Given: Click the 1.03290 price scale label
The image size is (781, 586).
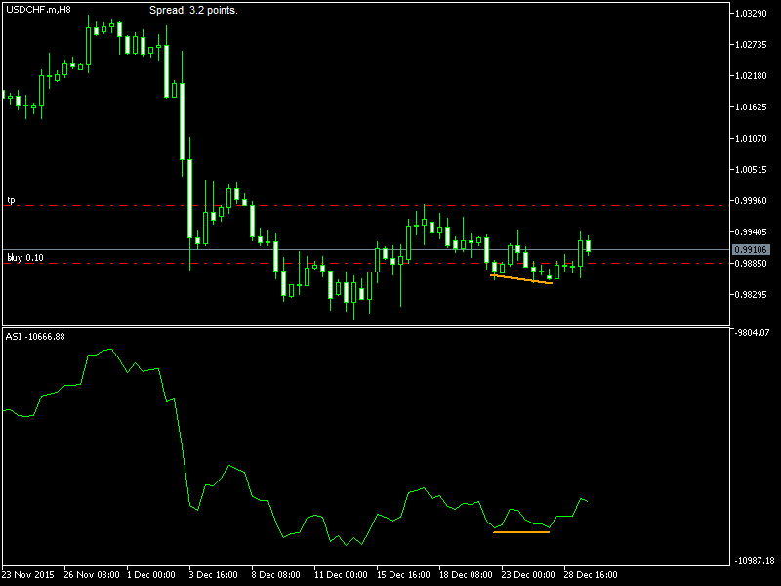Looking at the screenshot, I should click(751, 13).
